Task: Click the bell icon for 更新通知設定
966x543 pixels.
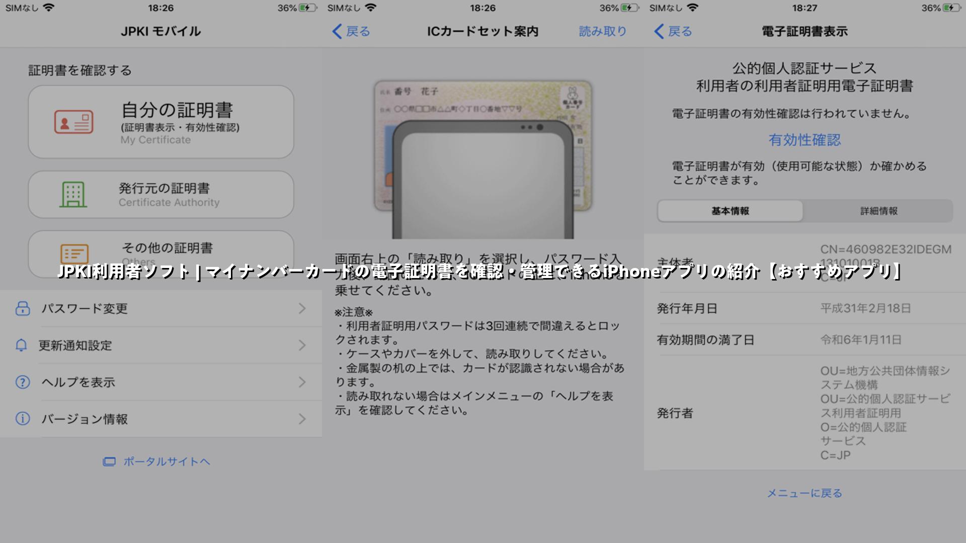Action: click(21, 345)
